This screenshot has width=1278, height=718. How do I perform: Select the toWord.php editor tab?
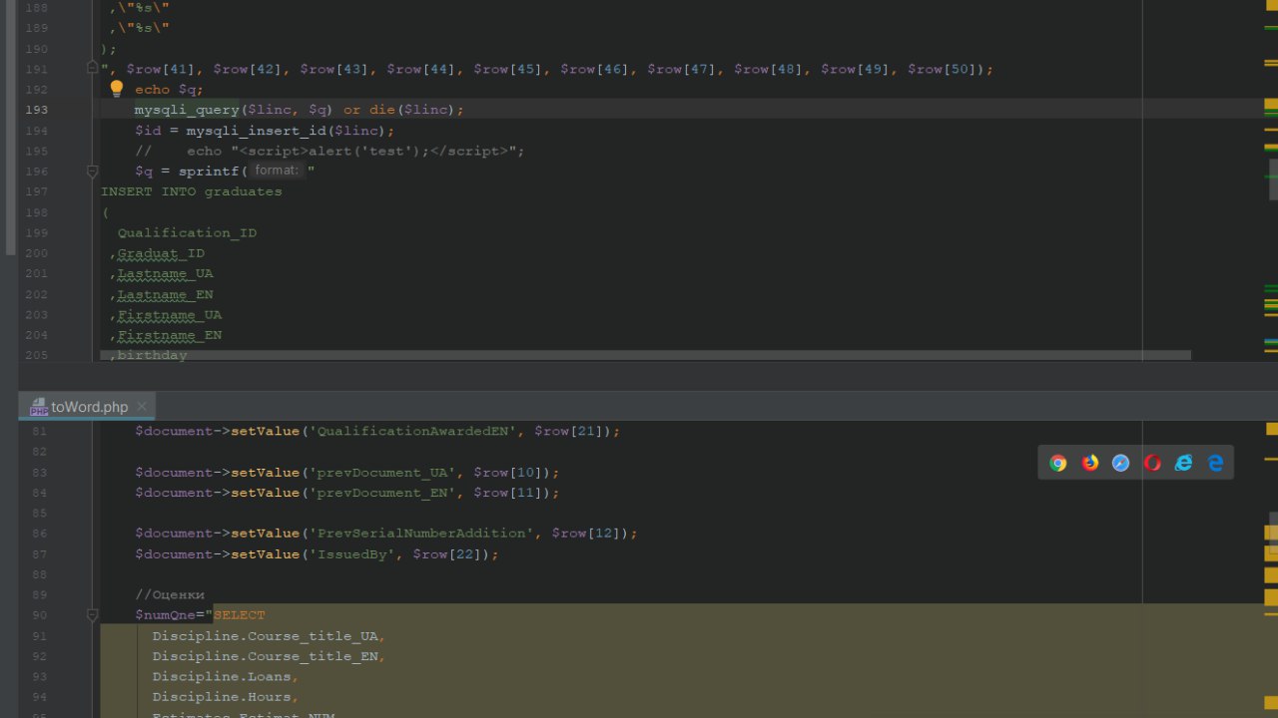point(88,406)
